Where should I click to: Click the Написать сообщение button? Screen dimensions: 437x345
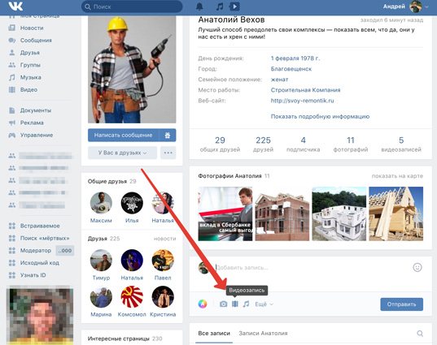[x=123, y=135]
